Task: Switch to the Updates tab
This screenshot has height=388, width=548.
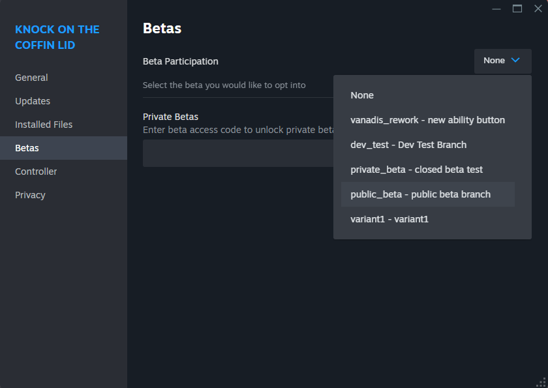Action: [x=63, y=101]
